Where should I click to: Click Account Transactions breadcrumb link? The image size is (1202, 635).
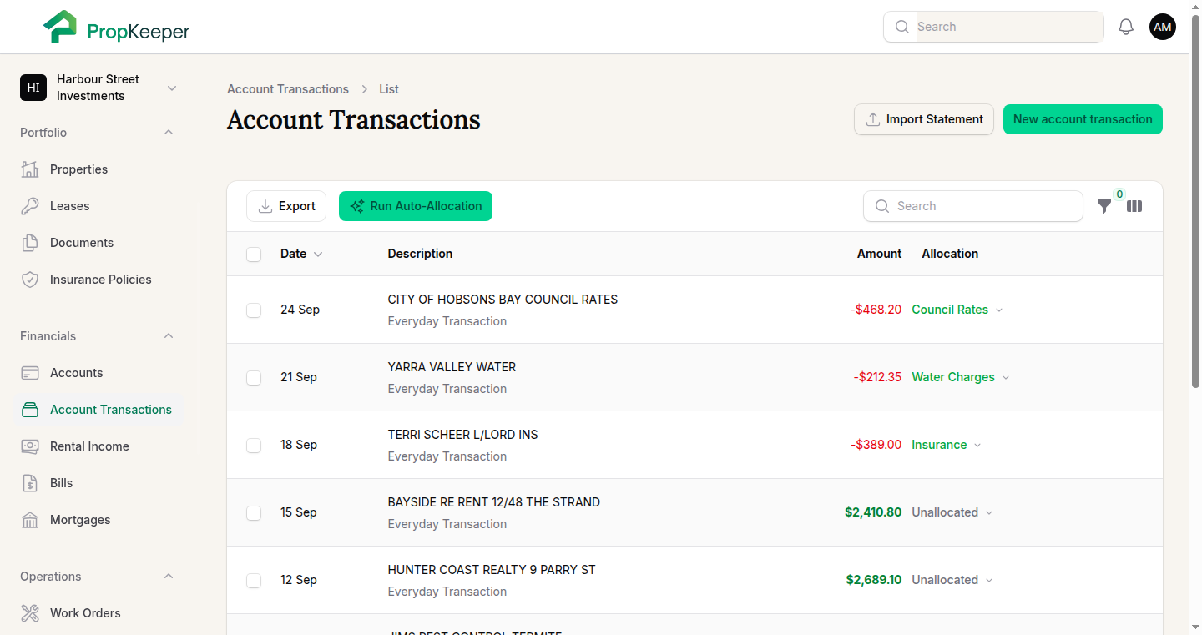(288, 89)
